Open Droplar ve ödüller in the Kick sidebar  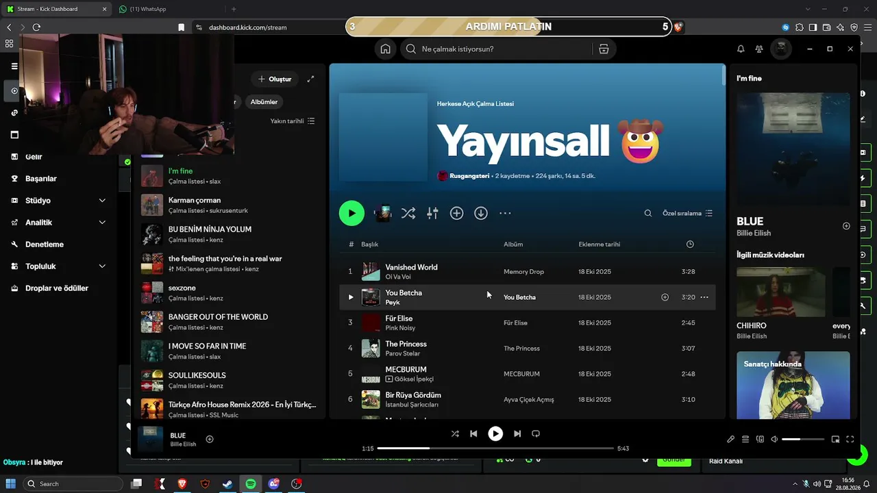[57, 288]
